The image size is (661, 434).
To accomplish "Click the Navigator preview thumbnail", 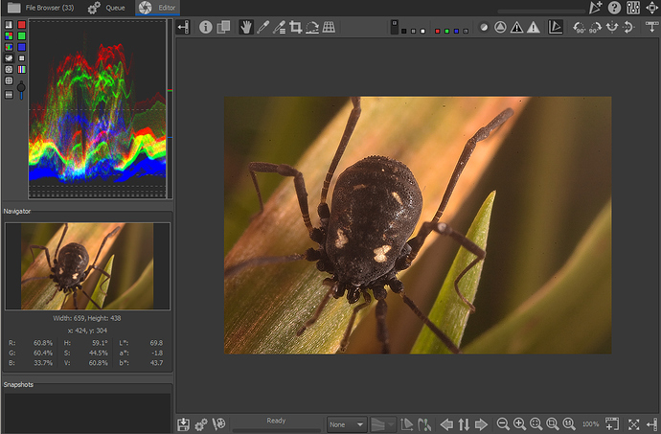I will [87, 266].
